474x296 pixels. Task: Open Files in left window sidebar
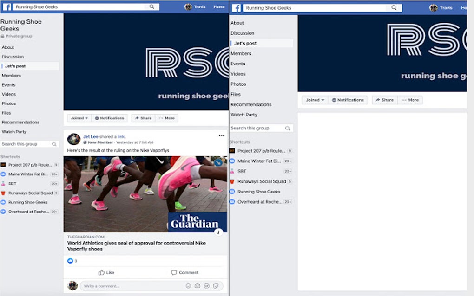(x=7, y=113)
